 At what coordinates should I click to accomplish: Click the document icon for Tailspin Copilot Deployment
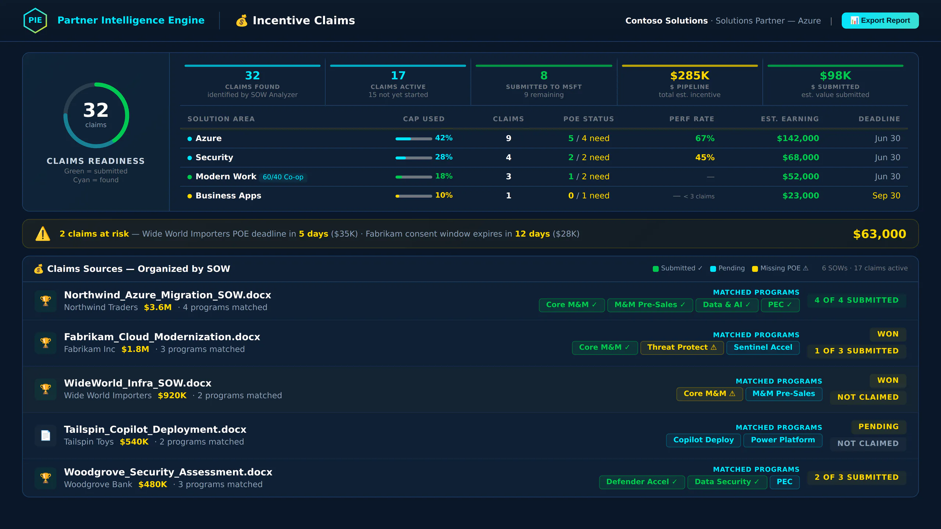pyautogui.click(x=46, y=435)
